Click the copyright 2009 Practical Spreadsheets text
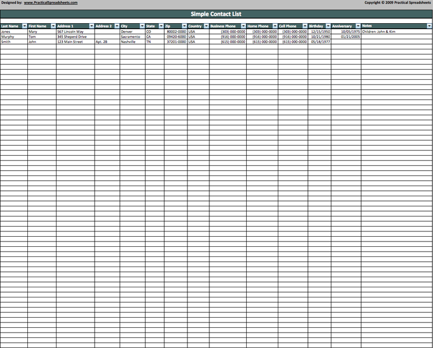The height and width of the screenshot is (348, 433). pyautogui.click(x=397, y=2)
